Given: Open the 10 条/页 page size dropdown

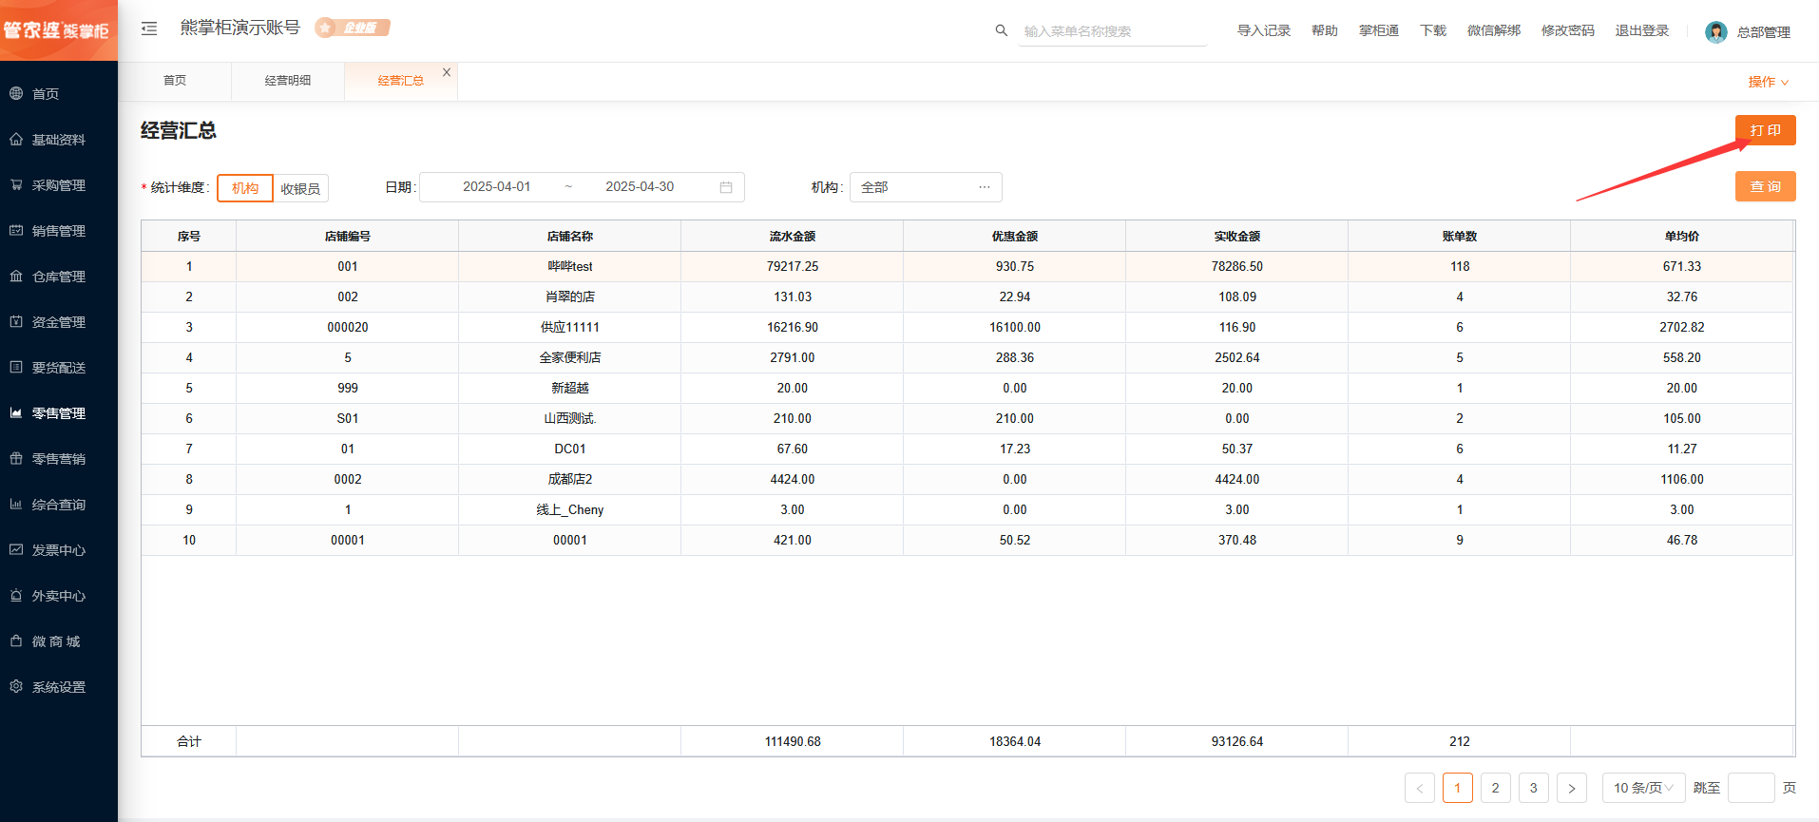Looking at the screenshot, I should coord(1643,788).
